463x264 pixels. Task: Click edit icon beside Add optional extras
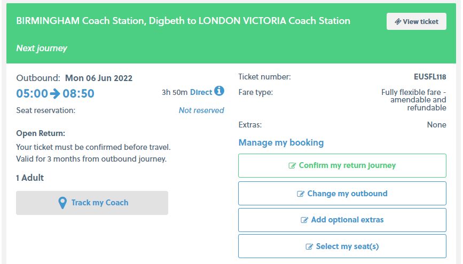[x=304, y=220]
